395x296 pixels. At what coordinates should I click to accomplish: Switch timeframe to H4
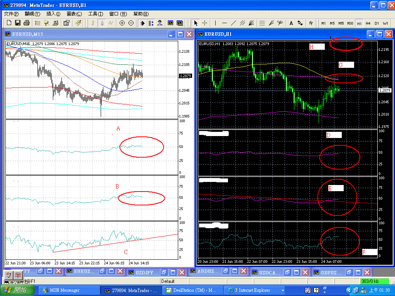368,23
